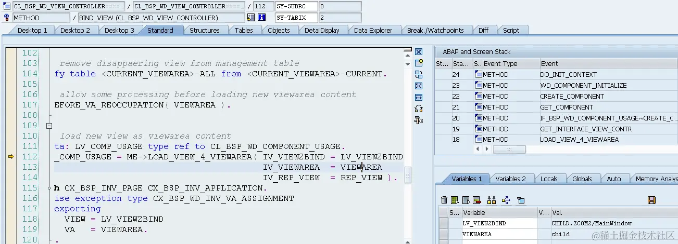Screen dimensions: 678x244
Task: Click the save floppy disk icon in Variables
Action: click(651, 200)
